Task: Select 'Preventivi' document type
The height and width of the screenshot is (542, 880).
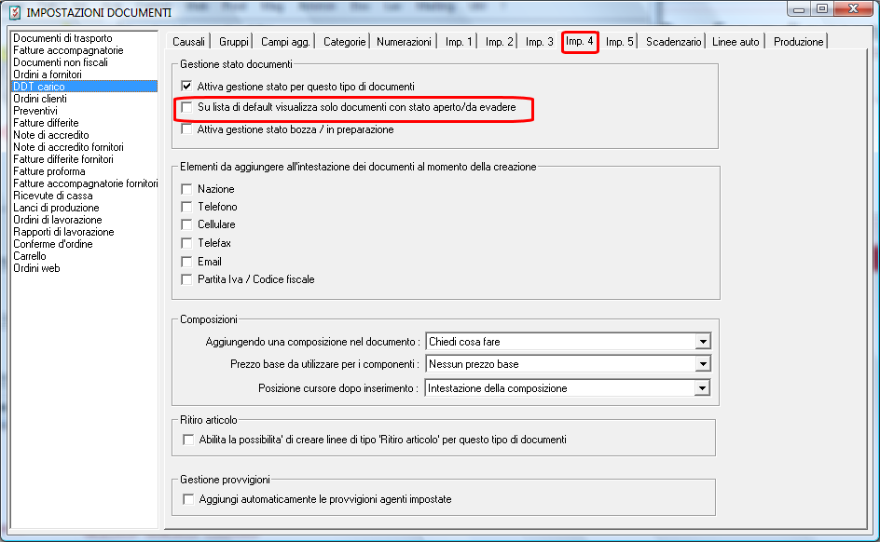Action: click(x=84, y=111)
